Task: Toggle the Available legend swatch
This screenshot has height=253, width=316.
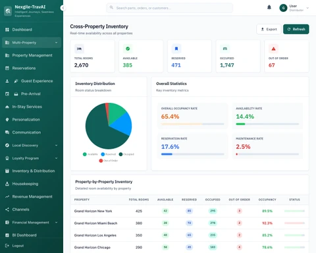Action: pos(85,154)
